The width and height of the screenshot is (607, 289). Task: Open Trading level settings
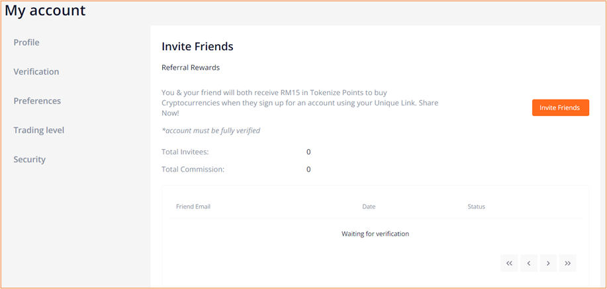[38, 131]
